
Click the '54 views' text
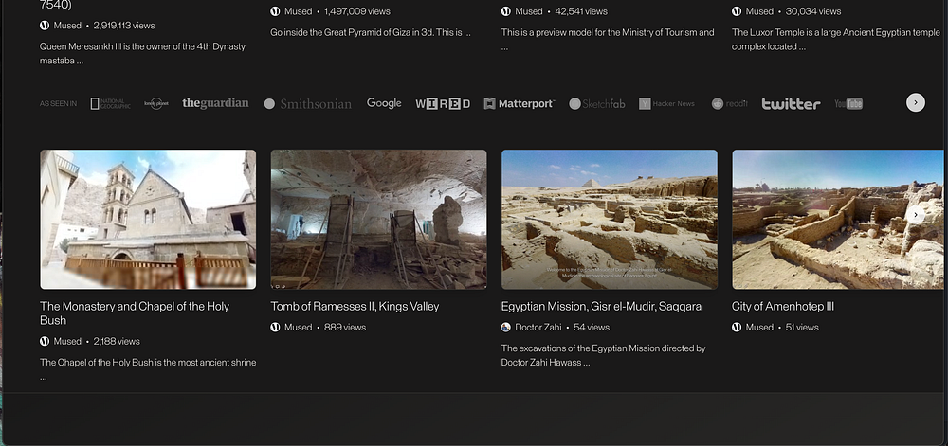pos(592,327)
